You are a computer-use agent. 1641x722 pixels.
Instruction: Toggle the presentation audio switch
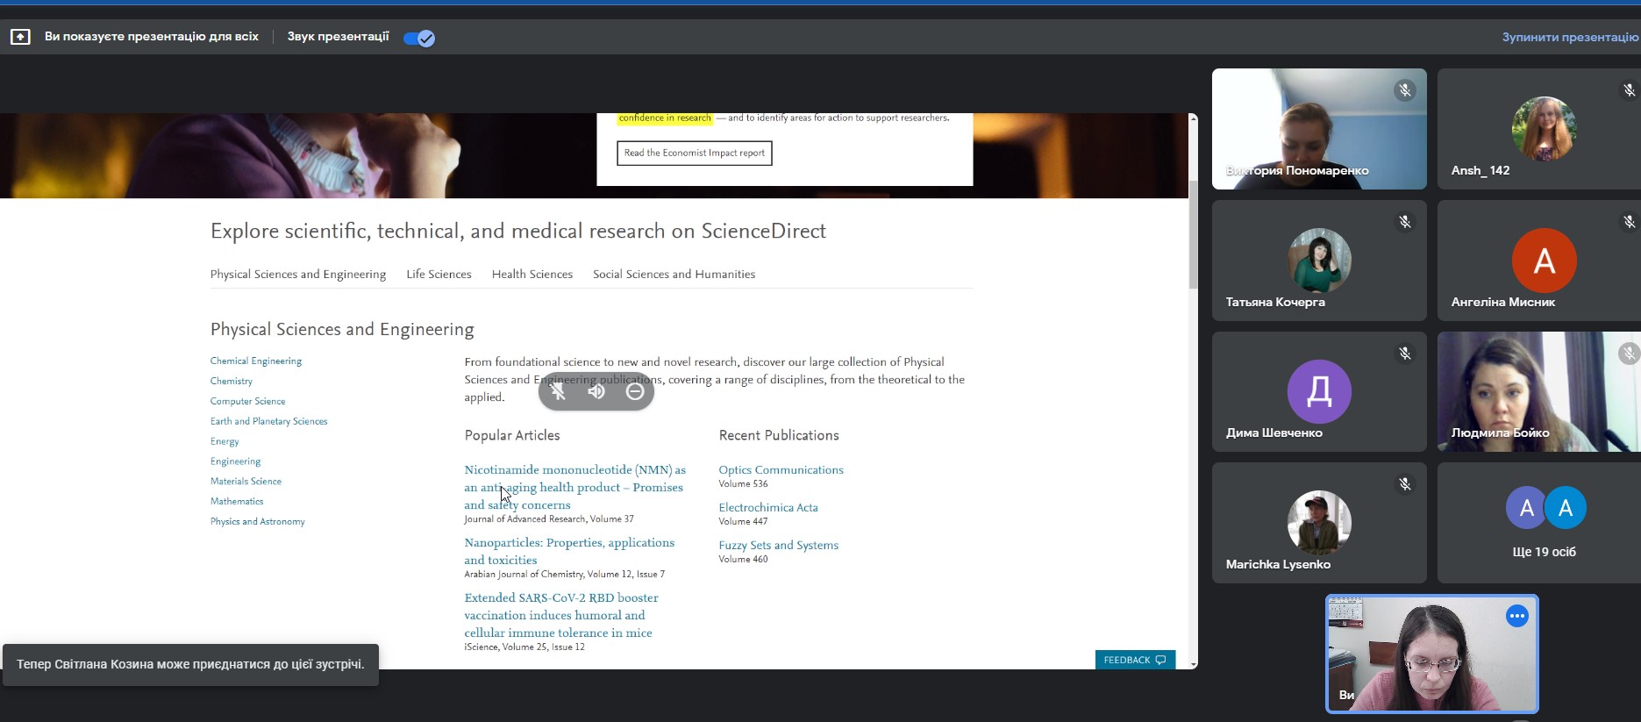pos(419,38)
